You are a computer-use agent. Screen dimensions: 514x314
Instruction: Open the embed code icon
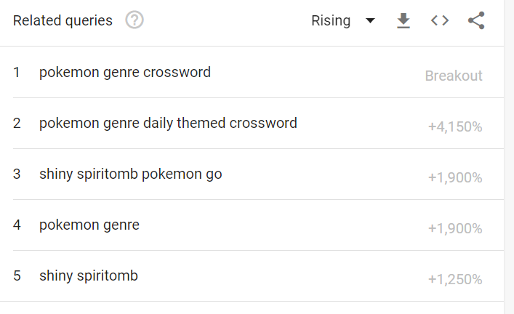click(440, 20)
